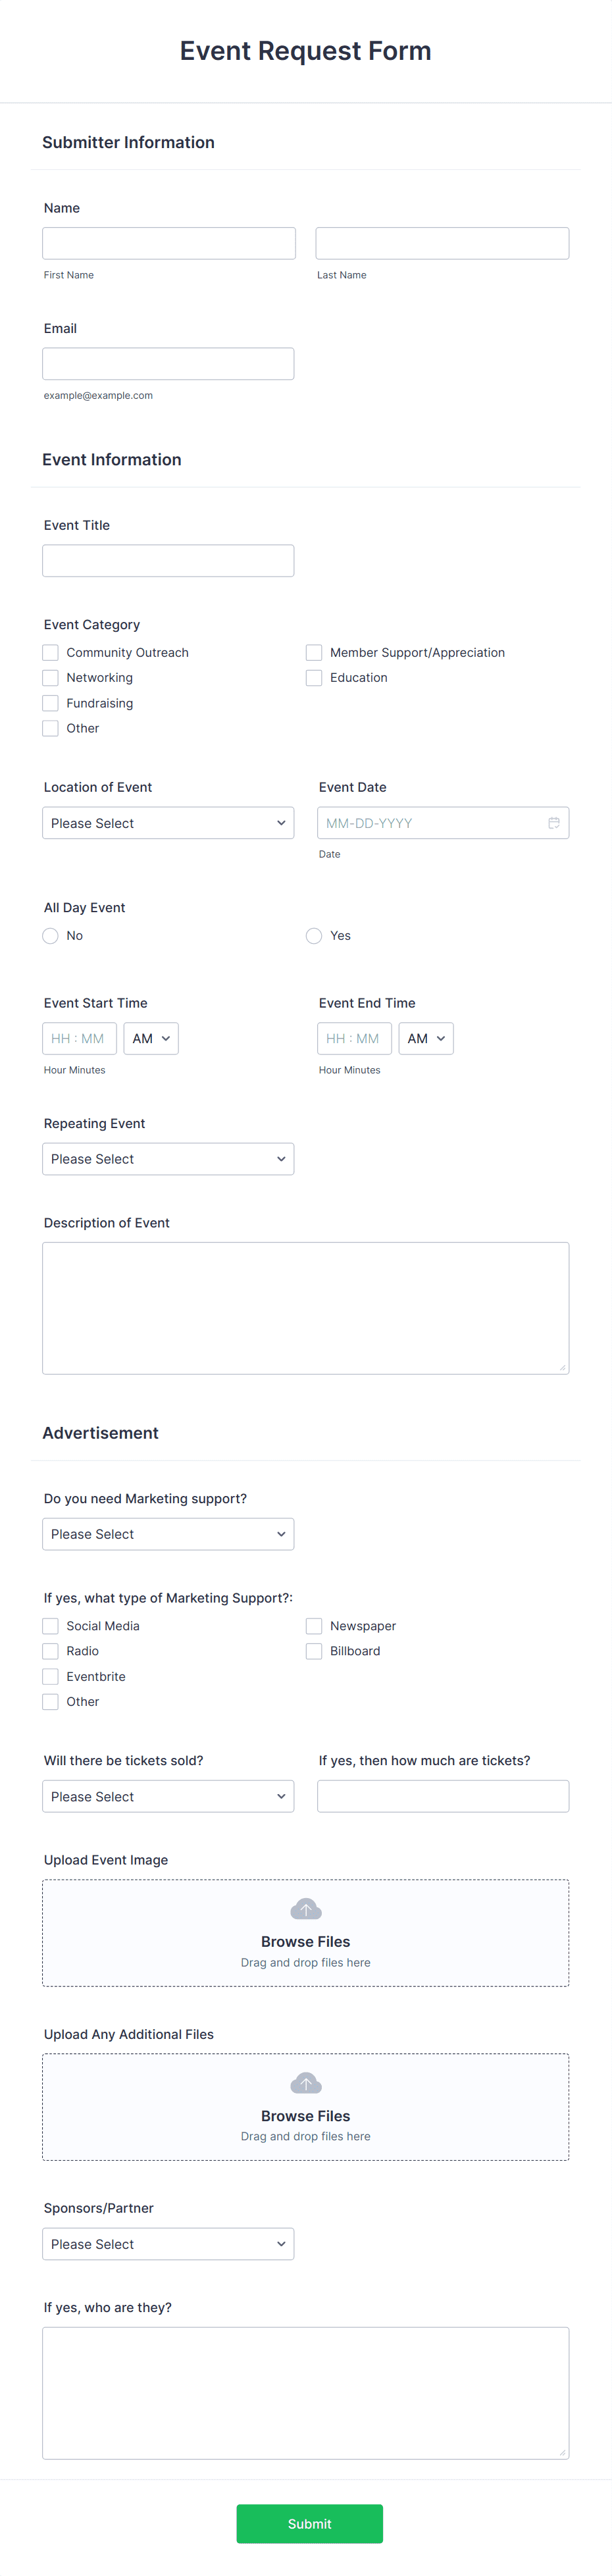Open the Location of Event dropdown
612x2576 pixels.
168,823
